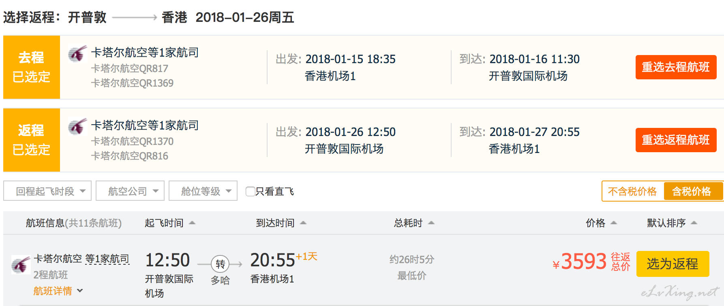
Task: Click Qatar Airways logo in outbound row
Action: coord(77,53)
